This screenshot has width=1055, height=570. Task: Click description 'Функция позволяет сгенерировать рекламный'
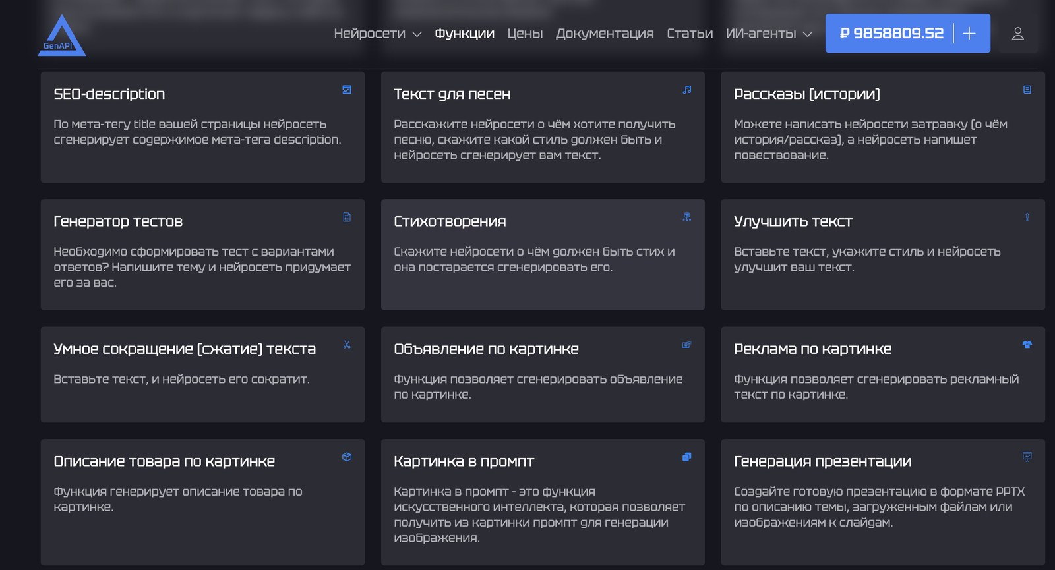[x=876, y=387]
